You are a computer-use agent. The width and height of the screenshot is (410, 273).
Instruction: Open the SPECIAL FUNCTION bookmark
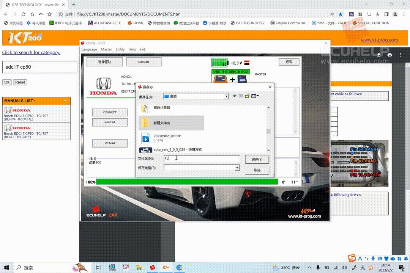point(371,23)
